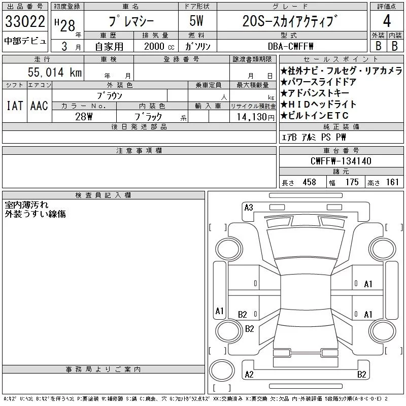Click the 譲渡書類期限 header
Screen dimensions: 406x406
coord(252,59)
